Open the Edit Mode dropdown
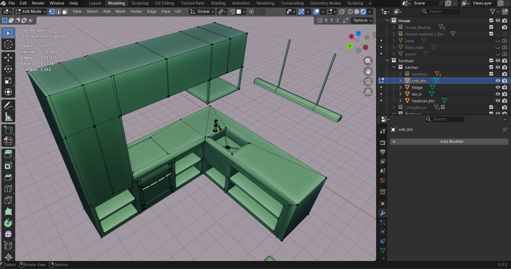Image resolution: width=511 pixels, height=269 pixels. coord(31,11)
